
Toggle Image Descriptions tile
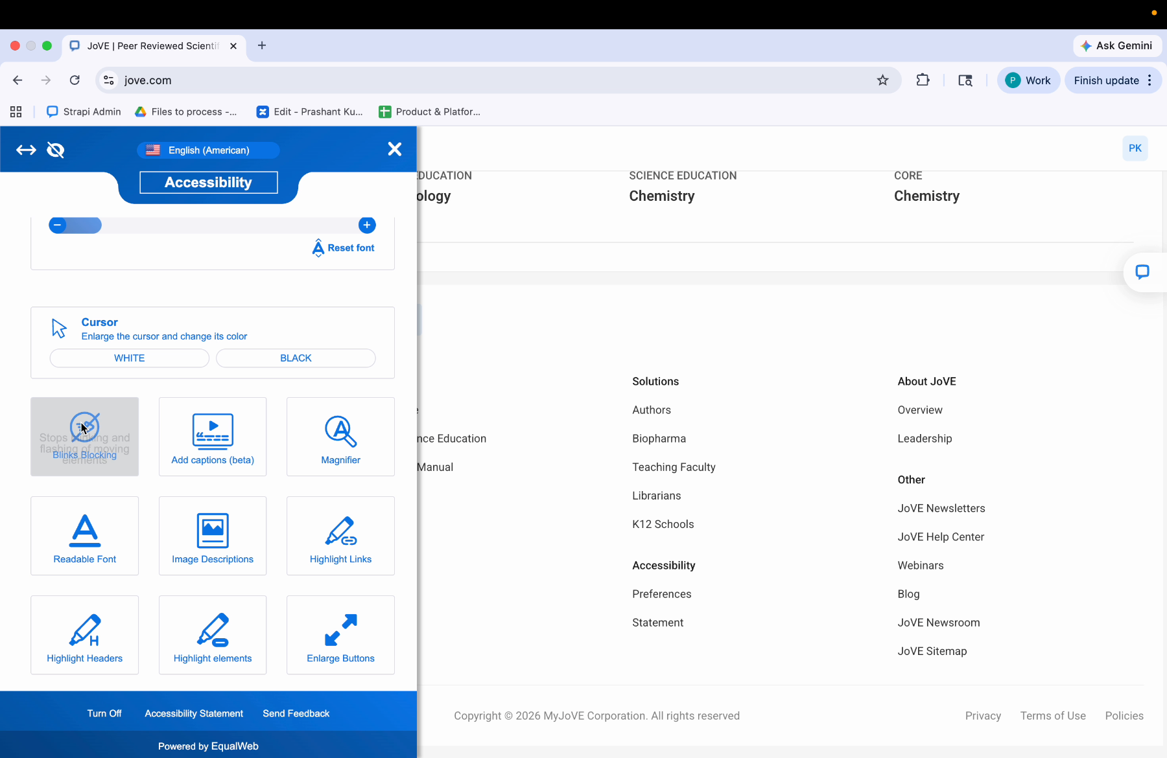click(x=213, y=536)
